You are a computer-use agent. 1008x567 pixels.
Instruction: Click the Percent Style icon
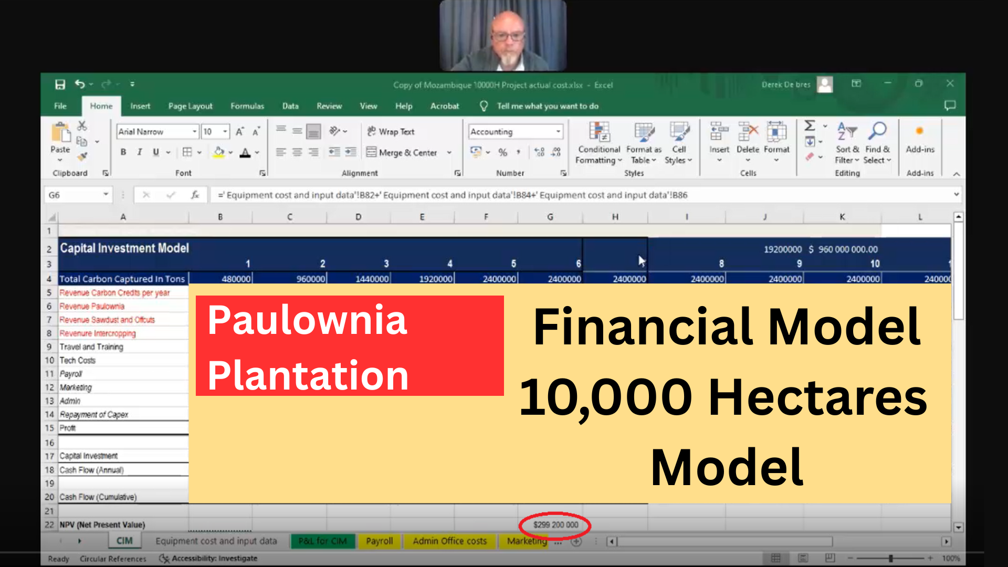pyautogui.click(x=502, y=152)
